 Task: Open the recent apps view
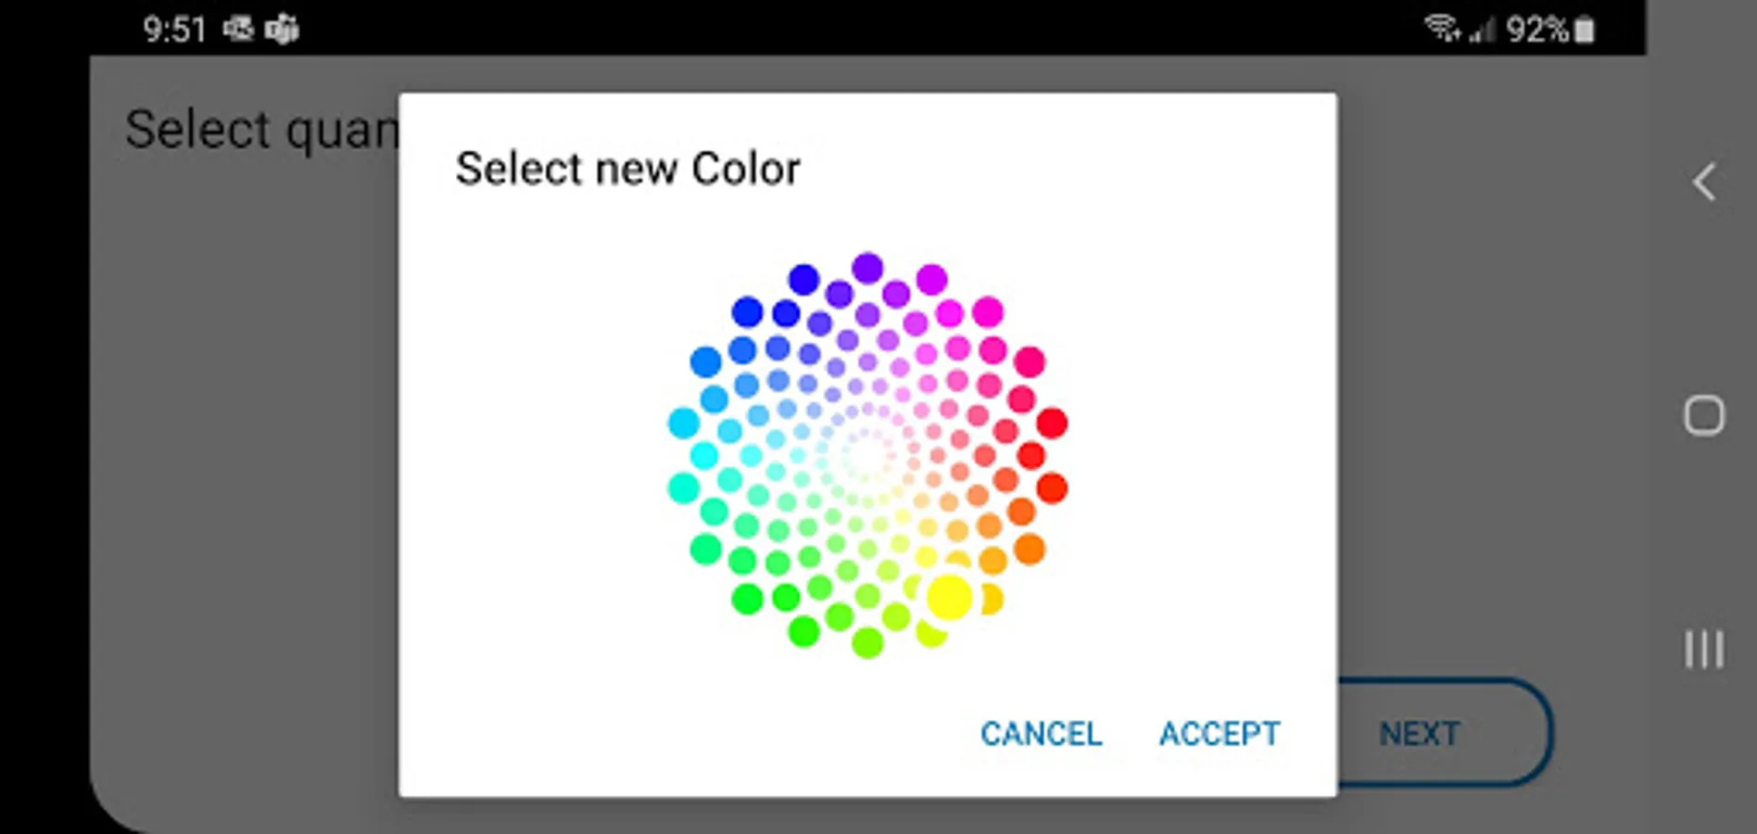(x=1704, y=649)
